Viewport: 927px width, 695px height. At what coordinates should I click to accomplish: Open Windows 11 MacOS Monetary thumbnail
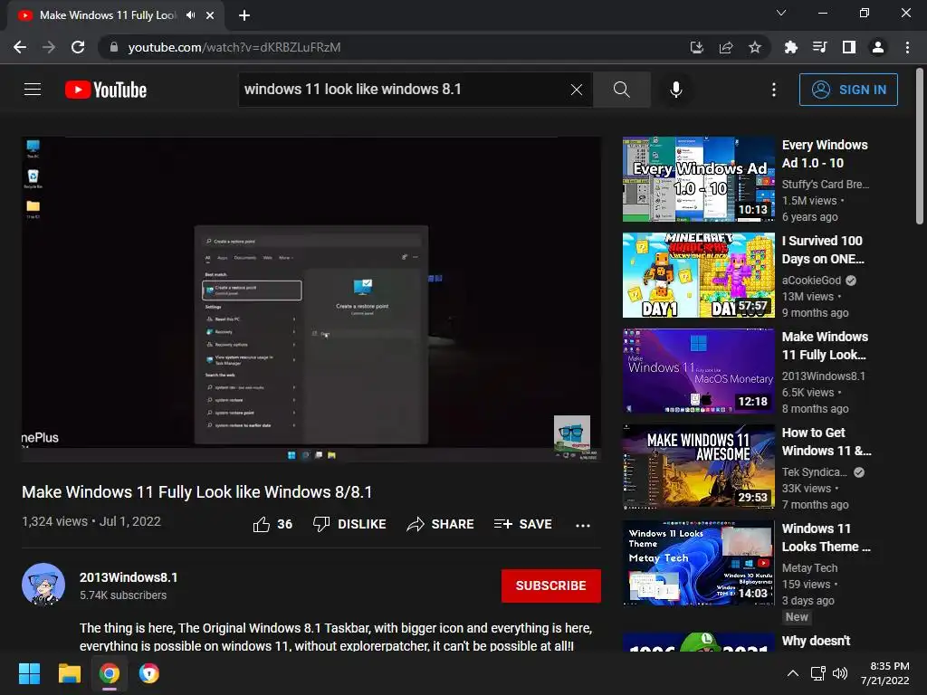click(x=698, y=371)
